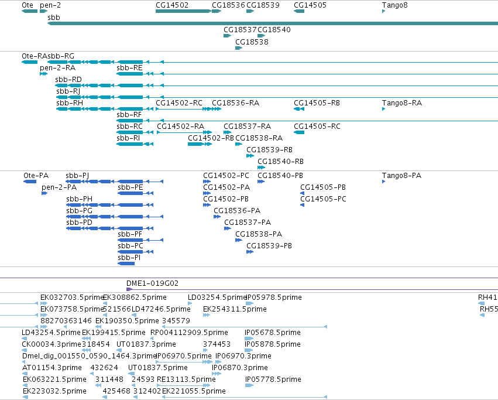Viewport: 498px width, 400px height.
Task: Select the Ote gene feature
Action: [x=29, y=11]
